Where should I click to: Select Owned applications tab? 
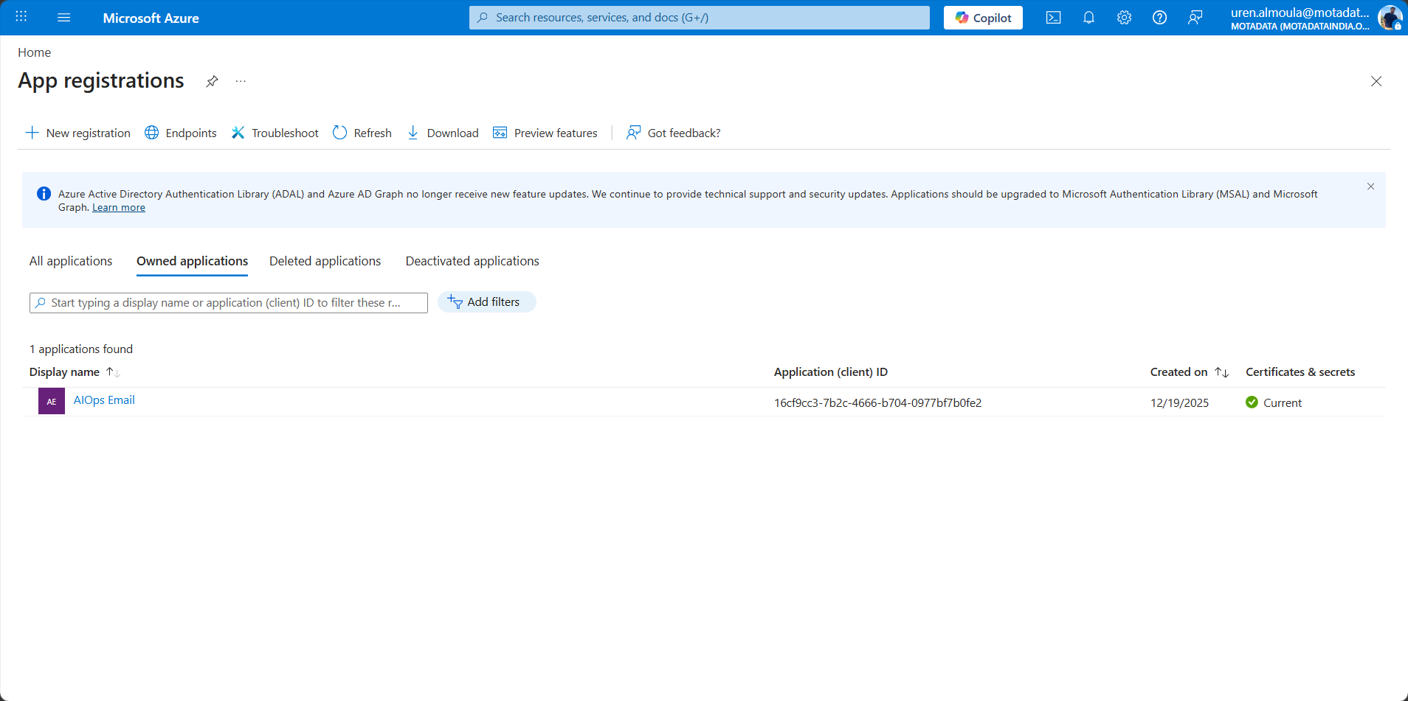[192, 261]
